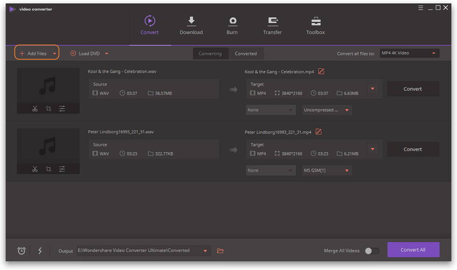
Task: Open the 'MP4 4K Video' format dropdown
Action: pos(410,53)
